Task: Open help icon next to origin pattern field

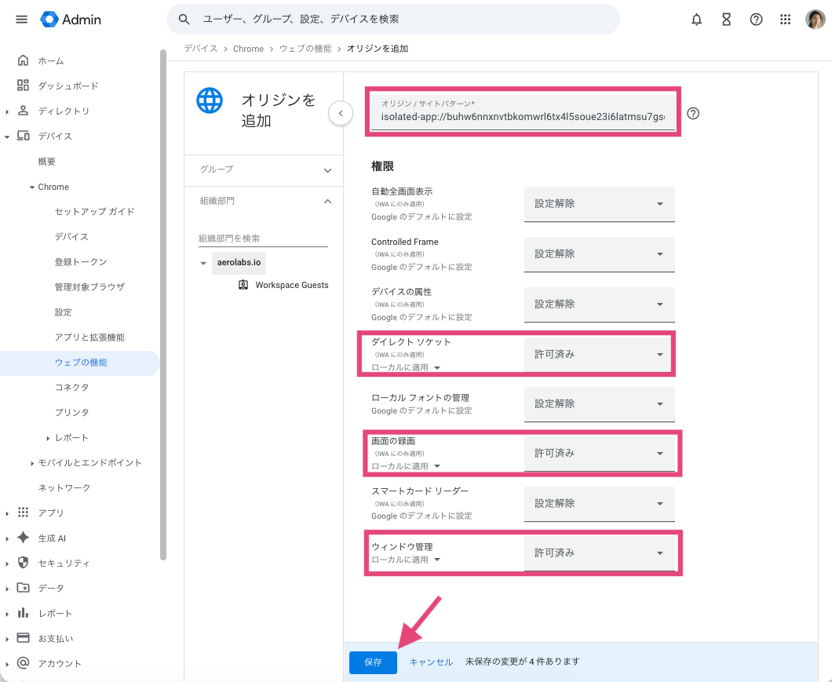Action: 693,114
